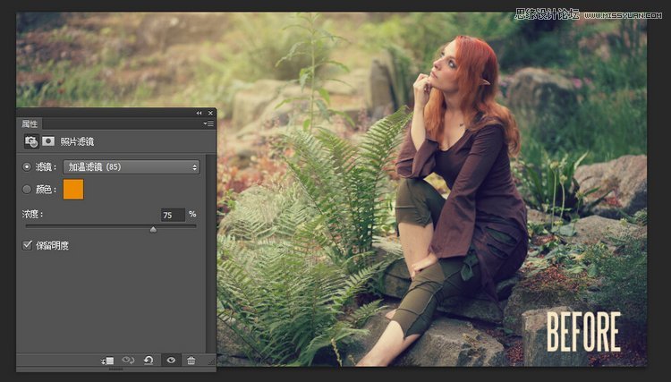The width and height of the screenshot is (671, 382).
Task: Toggle adjustment layer visibility eye icon
Action: pos(170,360)
